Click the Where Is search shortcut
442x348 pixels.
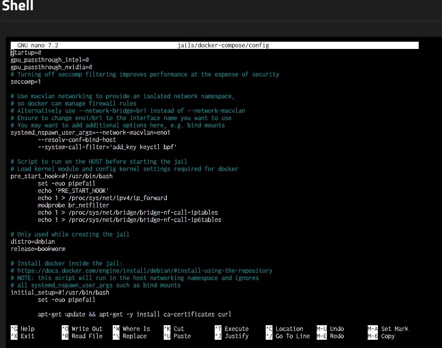point(136,329)
